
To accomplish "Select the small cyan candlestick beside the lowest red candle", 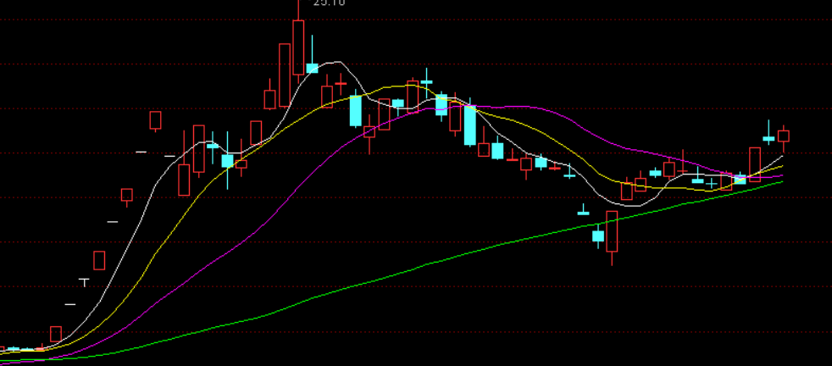I will (598, 236).
